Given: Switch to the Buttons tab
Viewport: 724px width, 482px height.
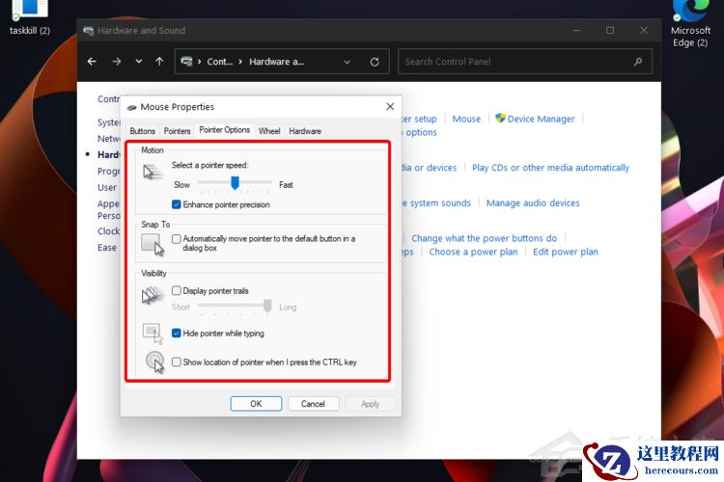Looking at the screenshot, I should (x=142, y=131).
